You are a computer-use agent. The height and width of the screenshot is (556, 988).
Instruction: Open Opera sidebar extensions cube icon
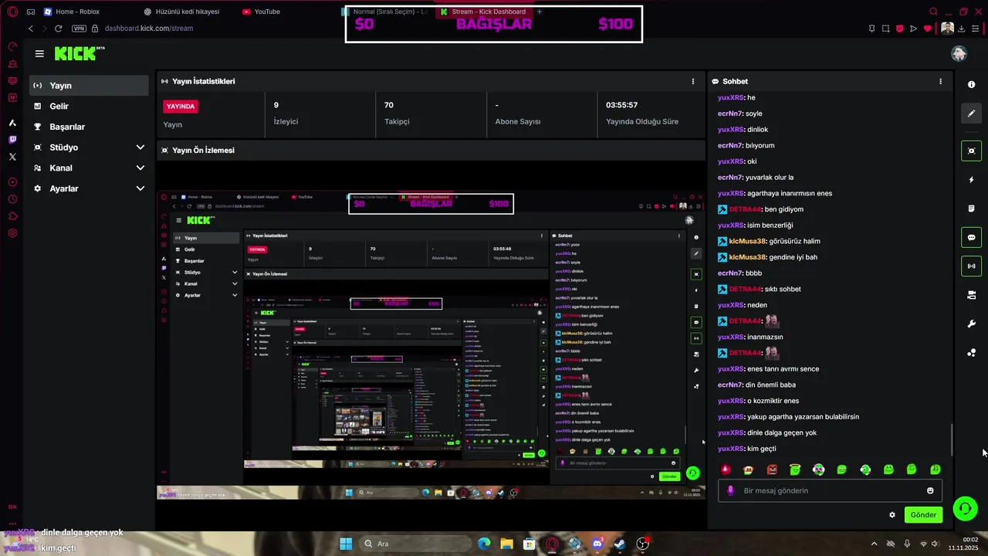12,216
